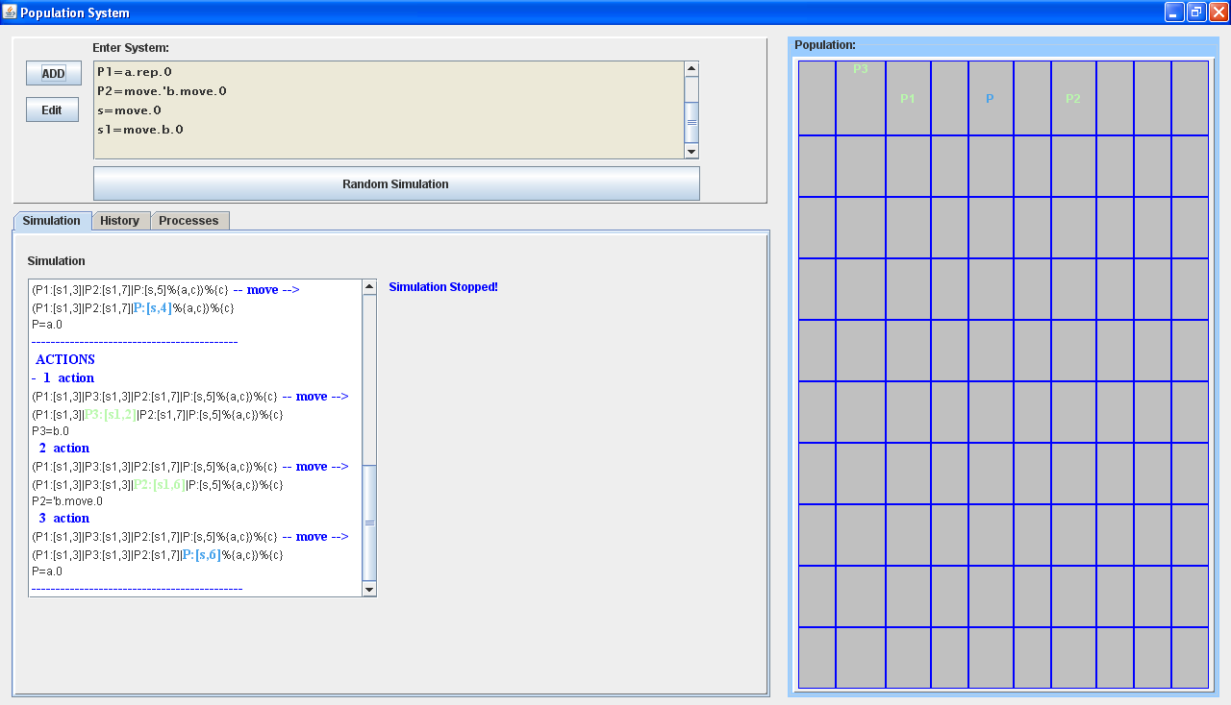Click highlighted 'P2:[s1,6]' in log
The width and height of the screenshot is (1231, 705).
tap(159, 484)
